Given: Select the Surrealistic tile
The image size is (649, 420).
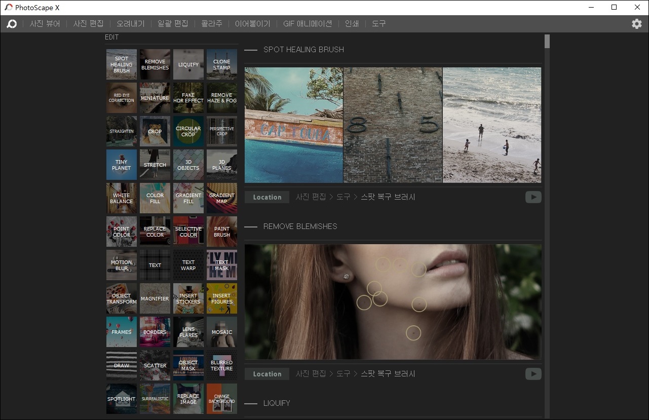Looking at the screenshot, I should (x=155, y=399).
